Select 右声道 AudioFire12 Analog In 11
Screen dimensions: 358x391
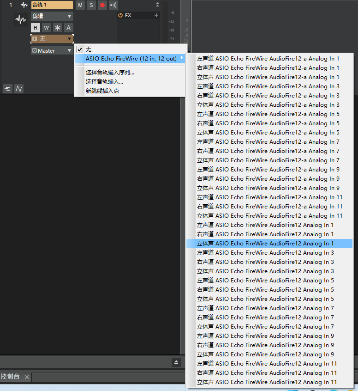coord(269,373)
